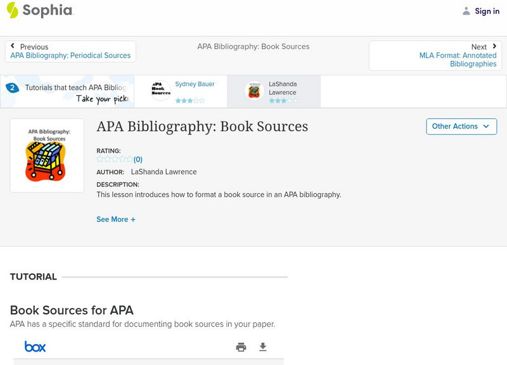This screenshot has height=365, width=507.
Task: Select LaShanda Lawrence's tutorial tab
Action: 283,88
